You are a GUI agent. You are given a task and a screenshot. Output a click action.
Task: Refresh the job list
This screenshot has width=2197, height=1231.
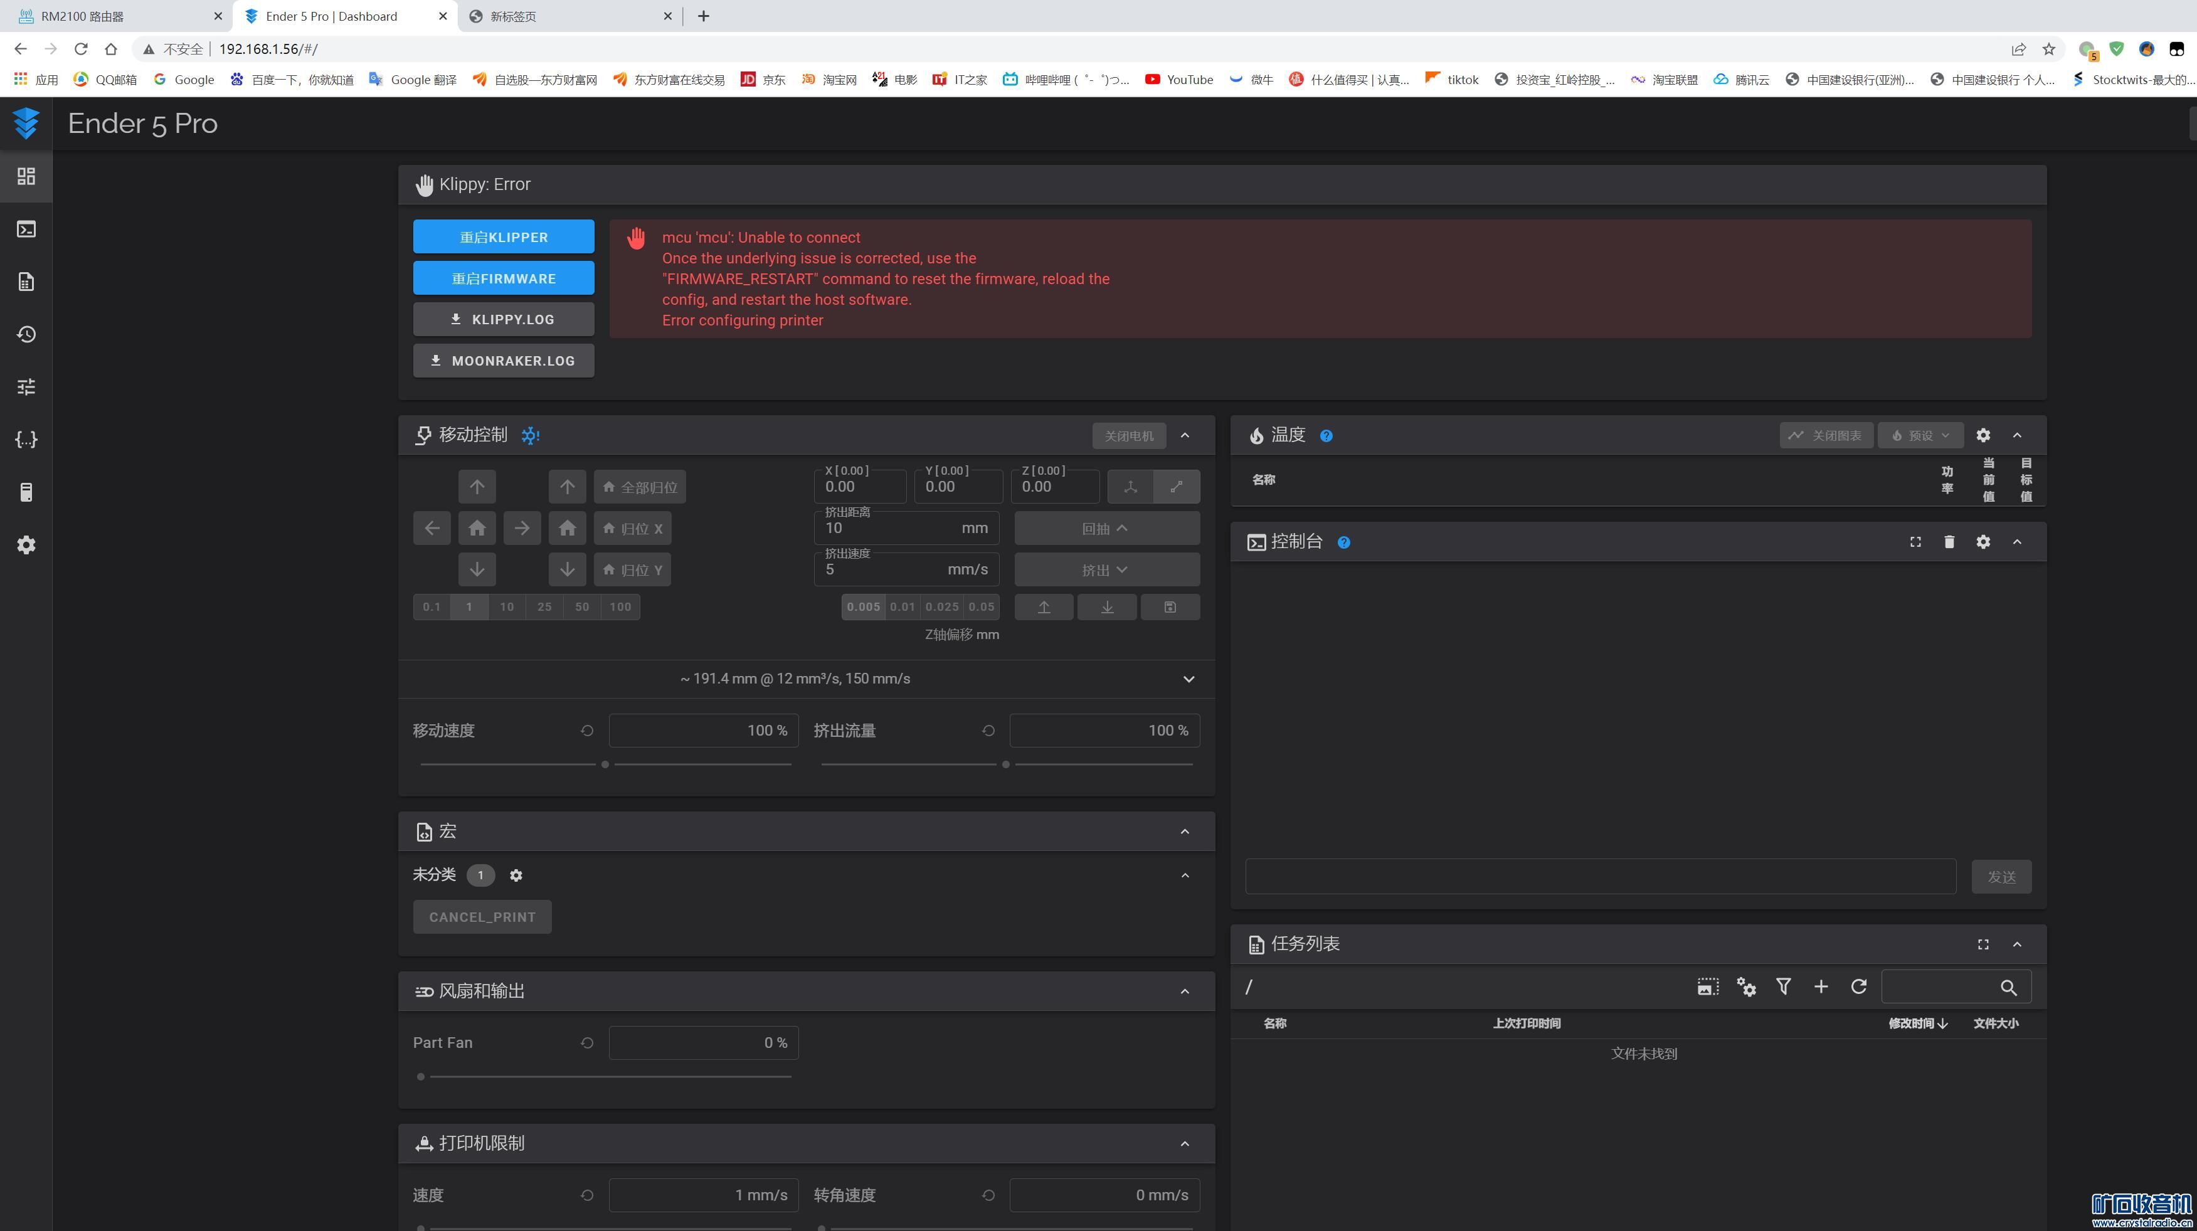pos(1859,987)
